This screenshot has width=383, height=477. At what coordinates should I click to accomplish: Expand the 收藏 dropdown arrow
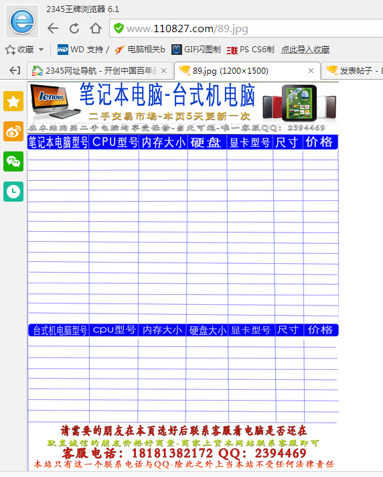pyautogui.click(x=42, y=50)
